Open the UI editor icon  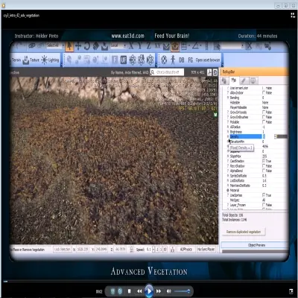pos(124,60)
